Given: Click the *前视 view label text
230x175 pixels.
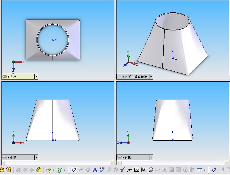Looking at the screenshot, I should (12, 158).
